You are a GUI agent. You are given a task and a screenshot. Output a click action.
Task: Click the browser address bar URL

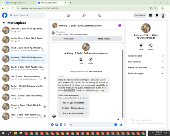[x=40, y=8]
